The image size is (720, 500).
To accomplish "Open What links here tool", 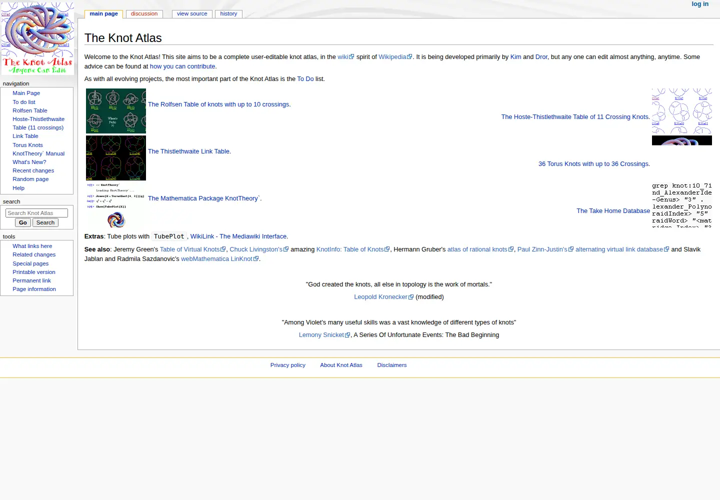I will [x=32, y=246].
